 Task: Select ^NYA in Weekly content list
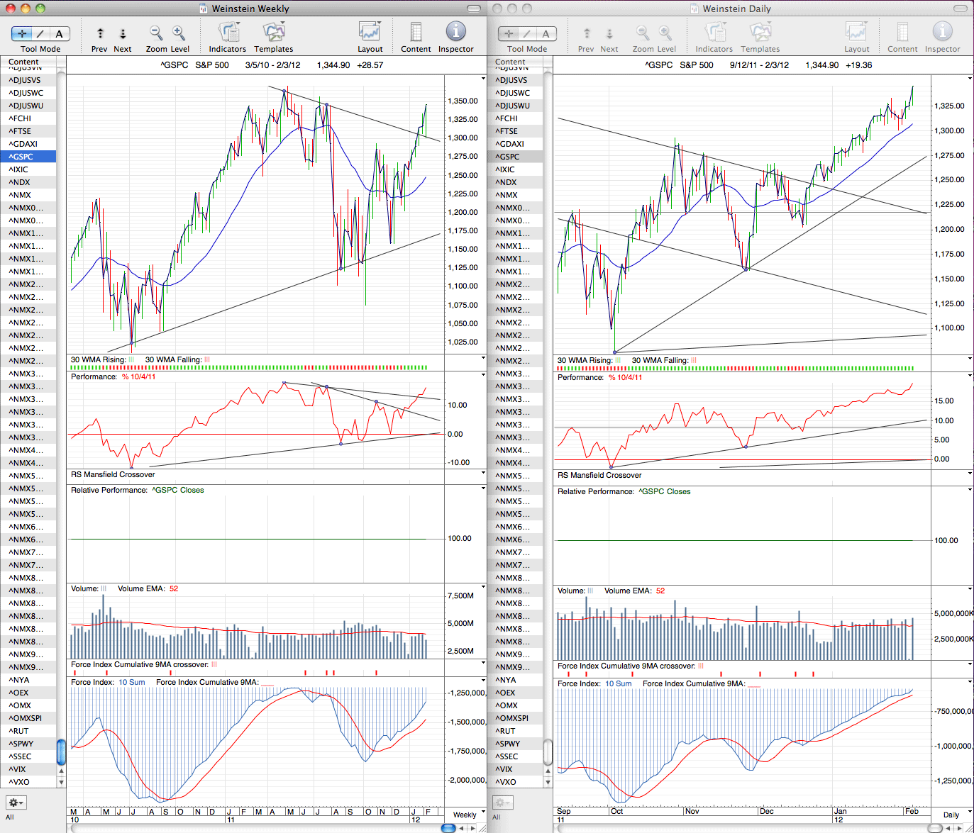pos(28,680)
